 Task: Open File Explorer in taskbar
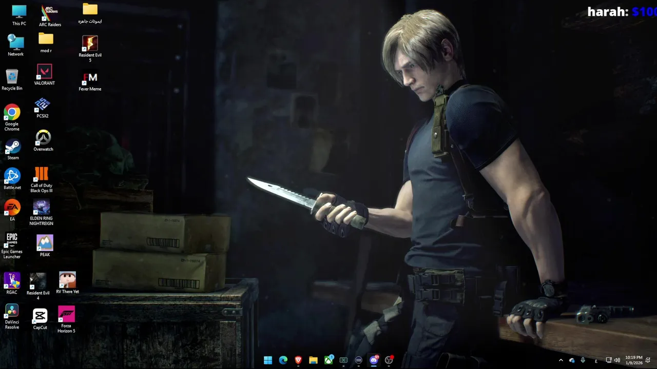(x=313, y=360)
